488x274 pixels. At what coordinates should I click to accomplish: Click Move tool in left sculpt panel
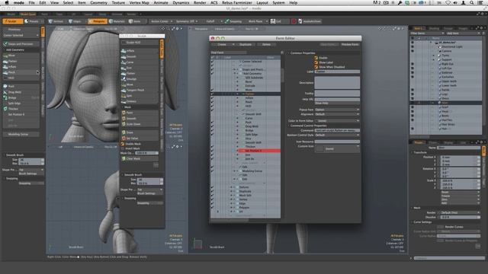pos(21,56)
